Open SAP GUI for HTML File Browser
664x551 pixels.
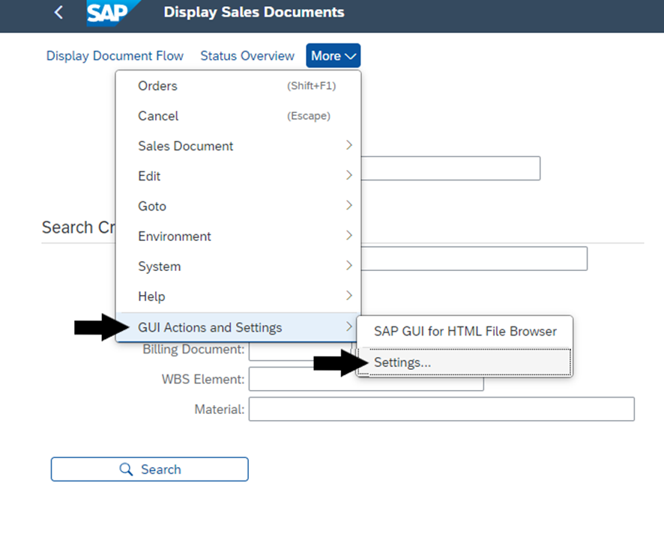click(x=465, y=332)
